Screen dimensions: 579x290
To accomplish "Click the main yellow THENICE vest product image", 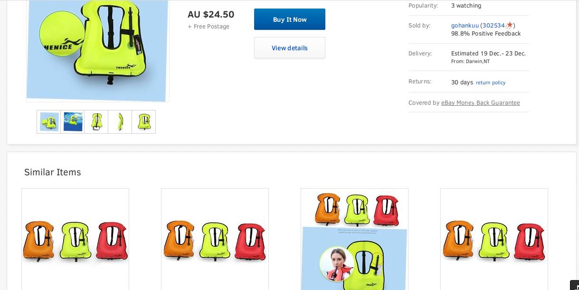I will [x=97, y=51].
